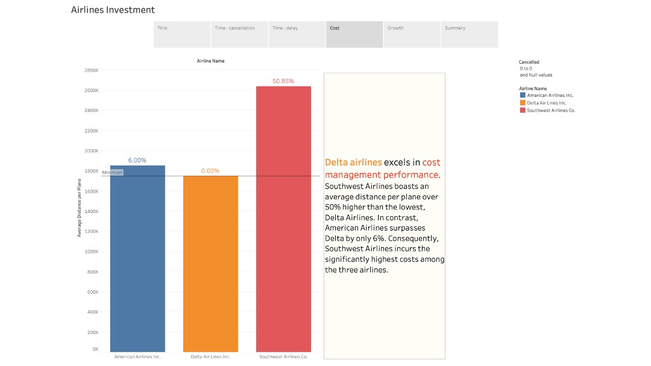Open the Growth story tab
This screenshot has height=366, width=651.
point(412,34)
